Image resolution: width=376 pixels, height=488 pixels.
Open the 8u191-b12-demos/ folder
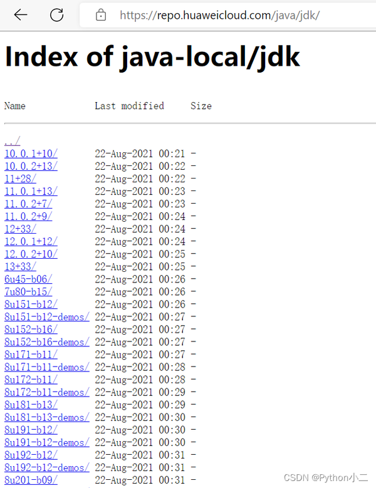coord(47,442)
